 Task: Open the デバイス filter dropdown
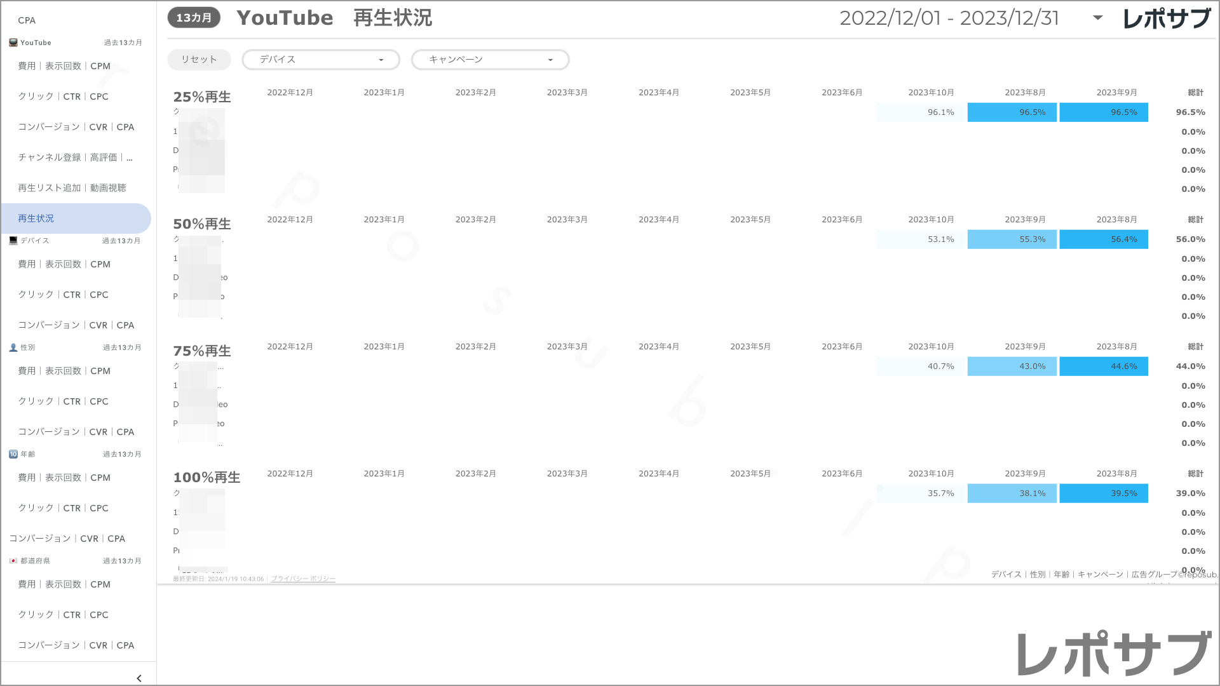click(x=320, y=59)
